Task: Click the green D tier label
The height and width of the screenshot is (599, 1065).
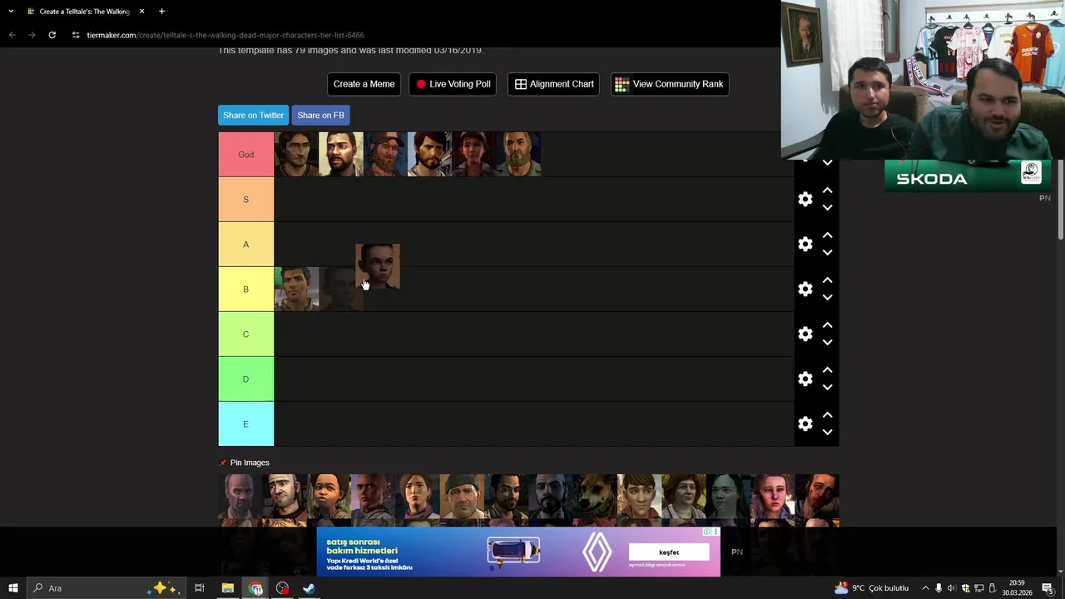Action: [x=245, y=379]
